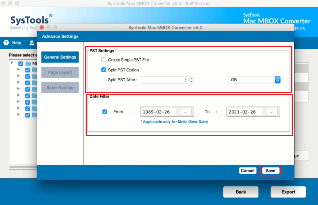The height and width of the screenshot is (205, 318).
Task: Click the folder tree horizontal scrollbar
Action: point(23,167)
